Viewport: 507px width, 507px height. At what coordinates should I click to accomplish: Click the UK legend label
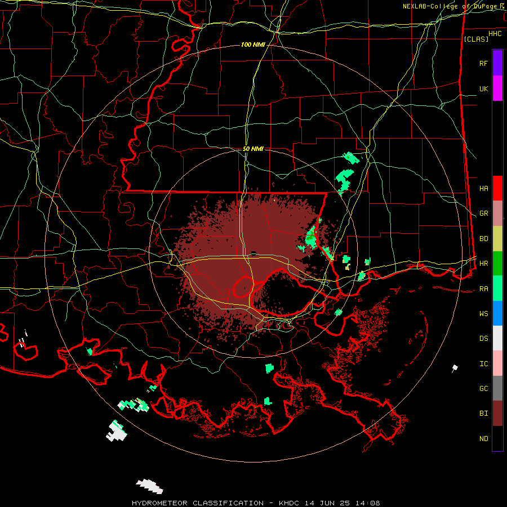[x=483, y=88]
